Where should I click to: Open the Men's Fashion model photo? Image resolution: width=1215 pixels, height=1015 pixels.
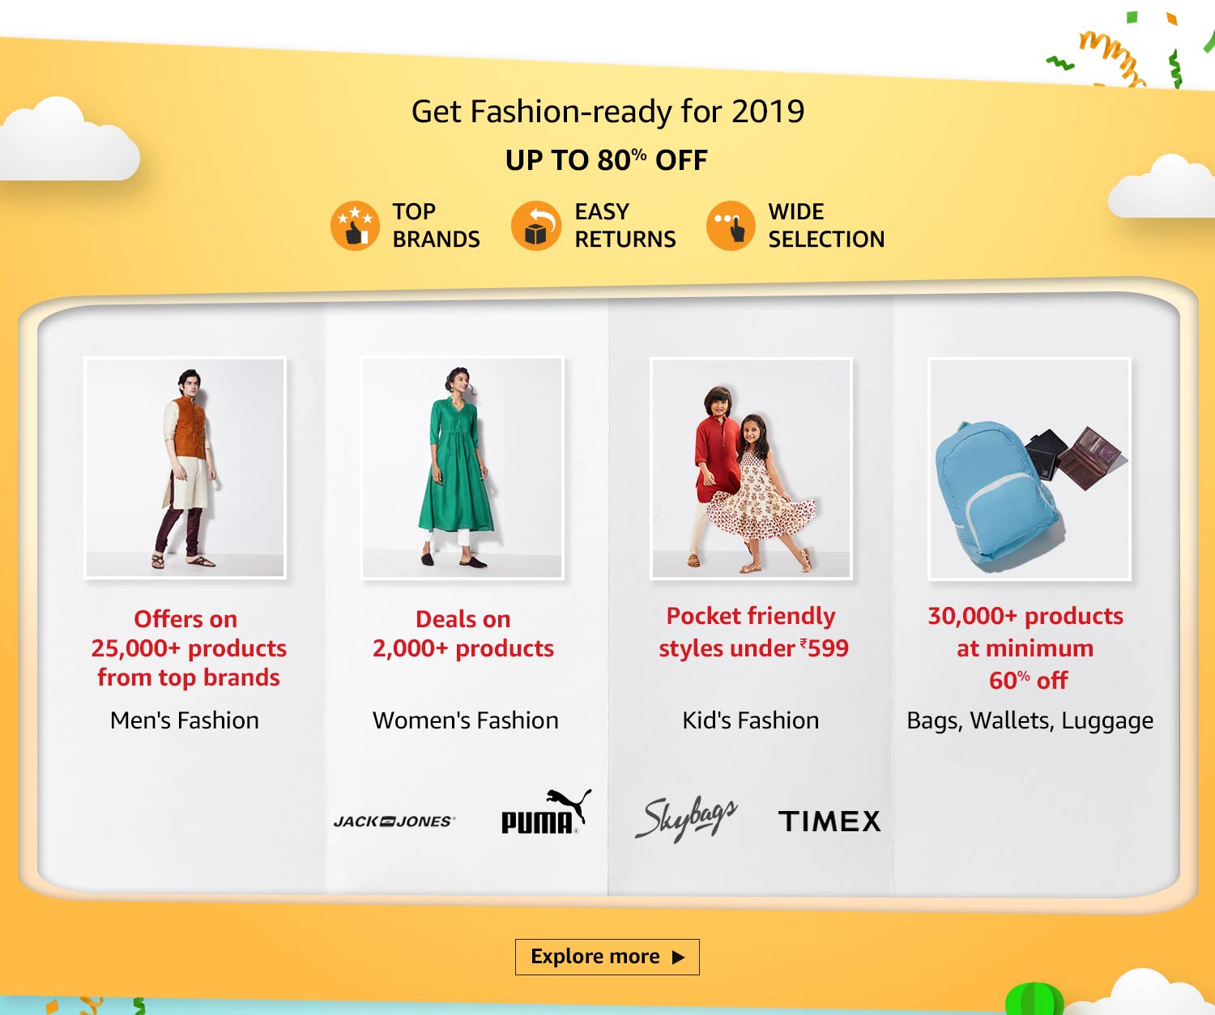(x=185, y=468)
